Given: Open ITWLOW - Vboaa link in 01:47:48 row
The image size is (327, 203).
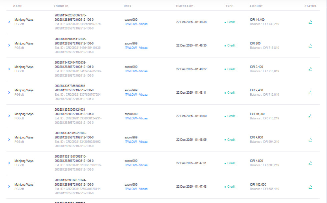Looking at the screenshot, I should (x=136, y=189).
